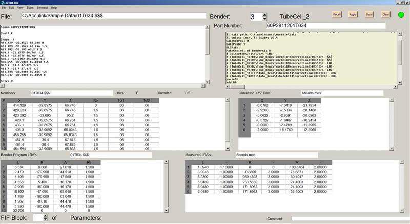Click the Nominals filename field

[72, 93]
